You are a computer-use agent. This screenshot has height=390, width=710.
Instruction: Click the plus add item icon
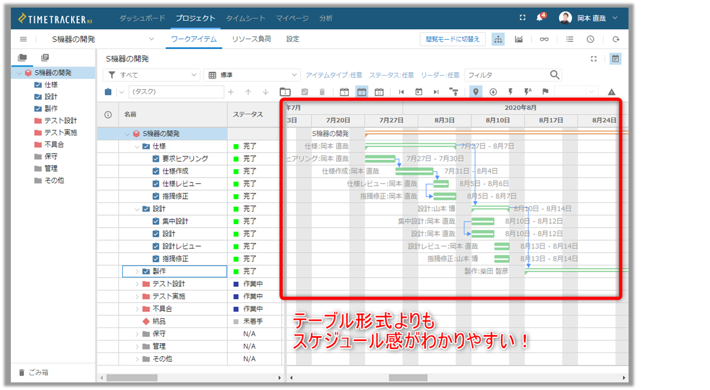231,92
